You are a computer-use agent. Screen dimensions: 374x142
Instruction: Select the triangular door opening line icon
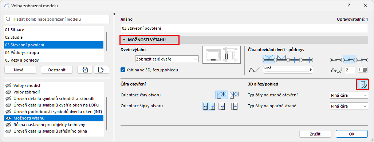click(x=282, y=59)
